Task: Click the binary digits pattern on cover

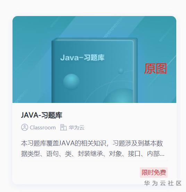Action: point(112,28)
